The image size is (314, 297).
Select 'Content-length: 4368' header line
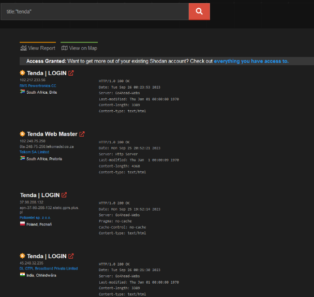click(119, 166)
